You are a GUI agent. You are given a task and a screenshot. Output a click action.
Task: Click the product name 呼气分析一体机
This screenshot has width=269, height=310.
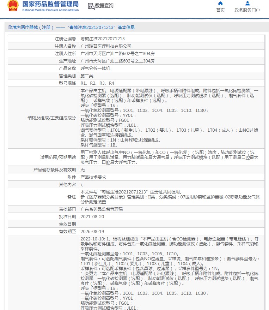(95, 68)
